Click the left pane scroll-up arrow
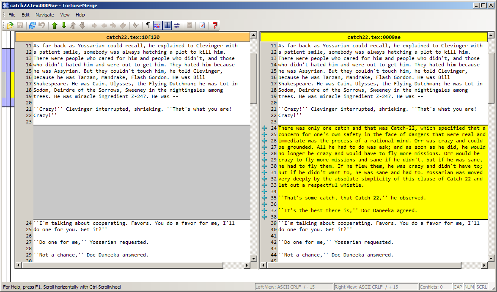Screen dimensions: 497x292 click(x=253, y=35)
